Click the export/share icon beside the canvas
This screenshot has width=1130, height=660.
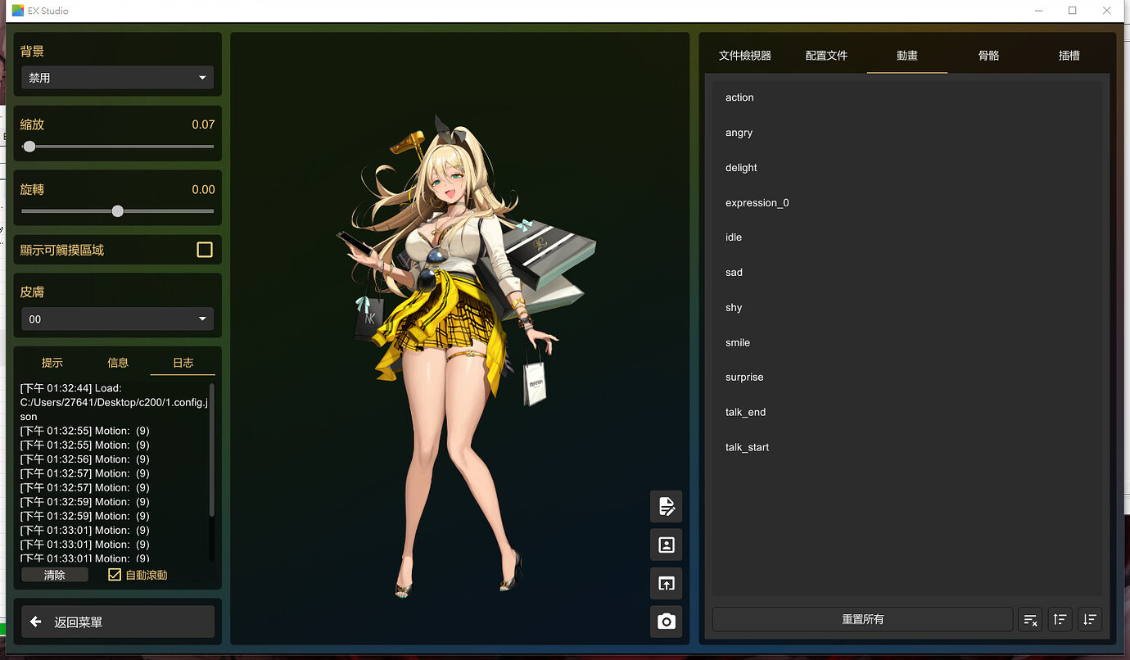click(666, 583)
